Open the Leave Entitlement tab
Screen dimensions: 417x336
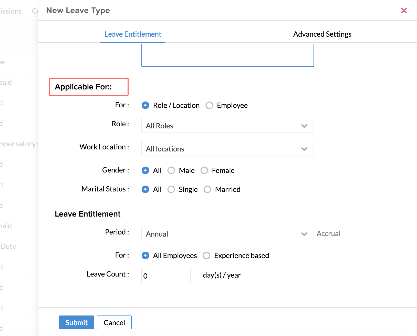[x=133, y=34]
